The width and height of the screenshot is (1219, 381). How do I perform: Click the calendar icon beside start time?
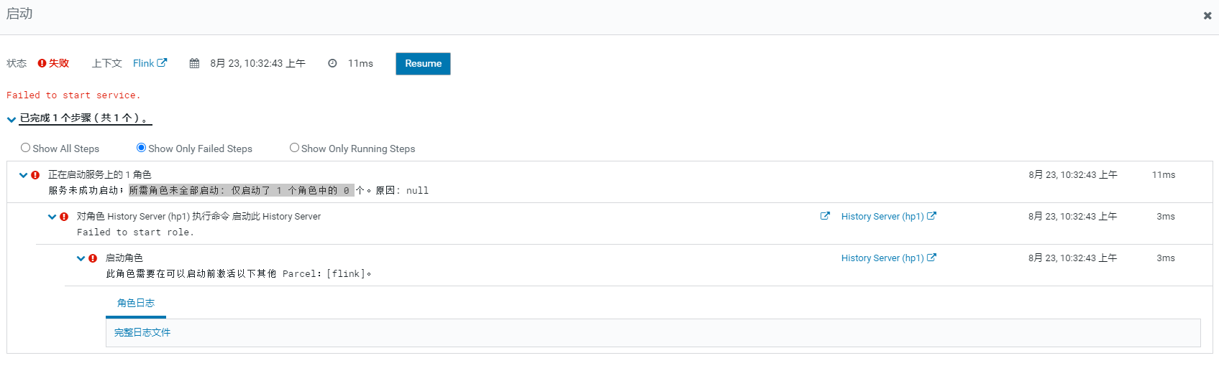(194, 63)
